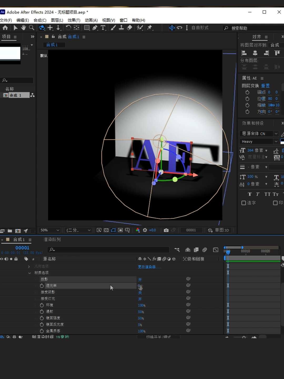Expand the 几何选项 property group
284x379 pixels.
click(x=29, y=267)
